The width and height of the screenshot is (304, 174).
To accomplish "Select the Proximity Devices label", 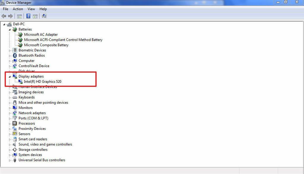I will pos(32,129).
